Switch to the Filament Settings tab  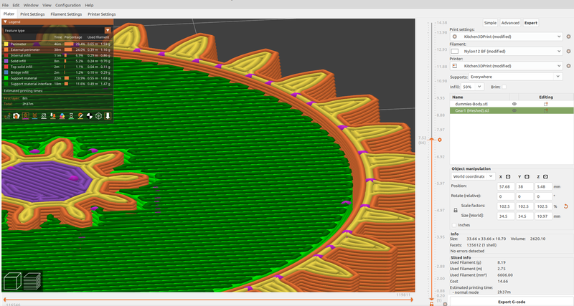66,14
